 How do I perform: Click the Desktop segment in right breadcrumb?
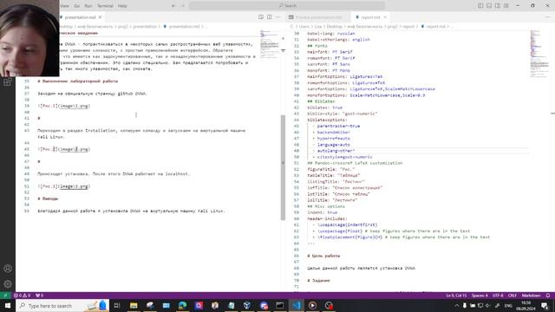click(x=335, y=27)
